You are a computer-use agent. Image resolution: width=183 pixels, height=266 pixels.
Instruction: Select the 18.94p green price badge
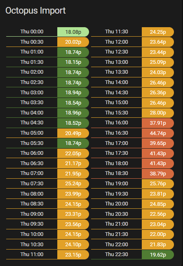(x=73, y=93)
